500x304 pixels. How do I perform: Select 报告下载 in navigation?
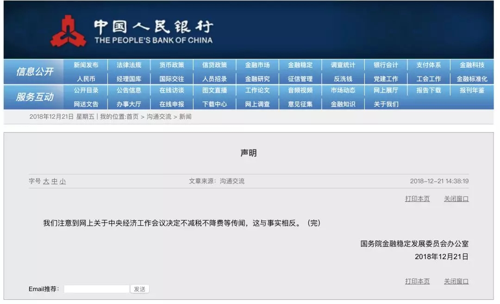tap(429, 90)
